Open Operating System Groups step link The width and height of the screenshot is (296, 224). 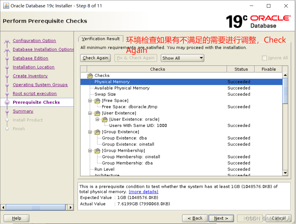click(40, 85)
